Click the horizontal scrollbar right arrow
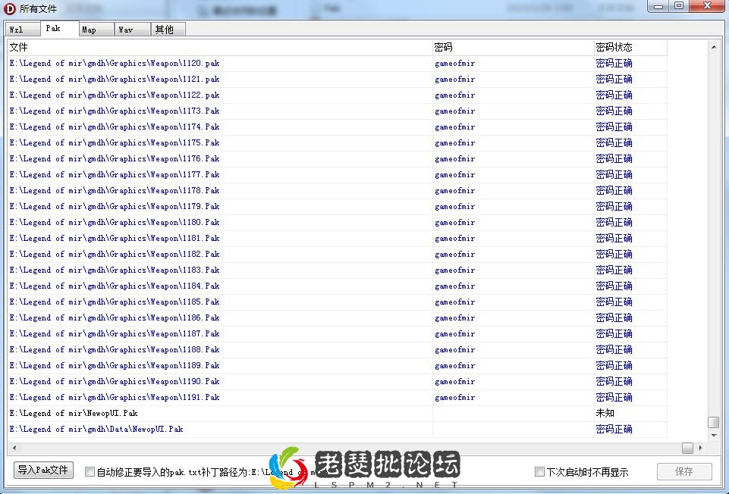 coord(702,449)
